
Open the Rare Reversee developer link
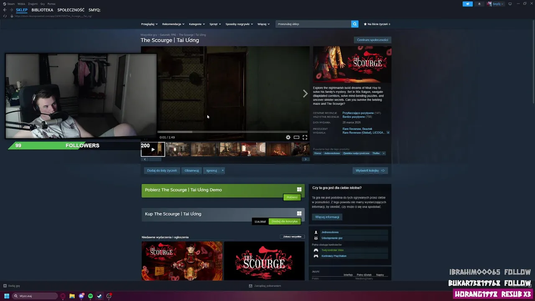[x=352, y=129]
